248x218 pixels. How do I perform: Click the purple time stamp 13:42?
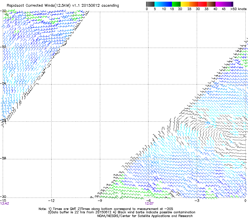coord(5,204)
